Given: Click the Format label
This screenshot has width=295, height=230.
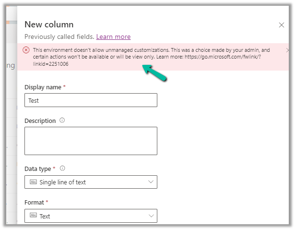Looking at the screenshot, I should pyautogui.click(x=35, y=203).
